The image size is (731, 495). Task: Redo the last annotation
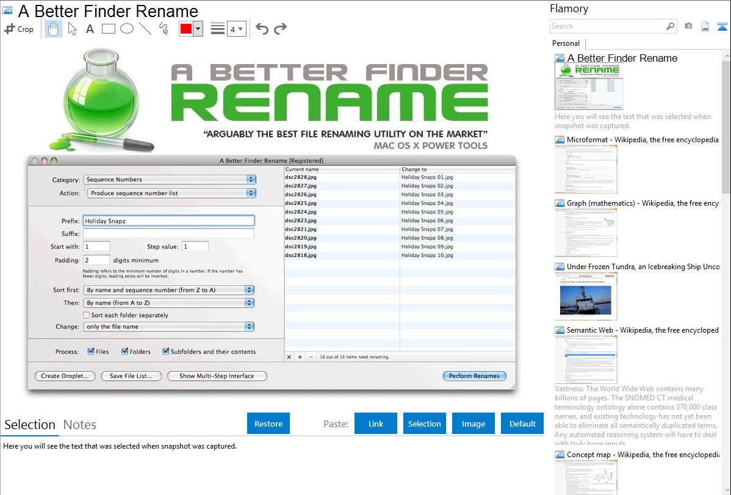point(280,29)
